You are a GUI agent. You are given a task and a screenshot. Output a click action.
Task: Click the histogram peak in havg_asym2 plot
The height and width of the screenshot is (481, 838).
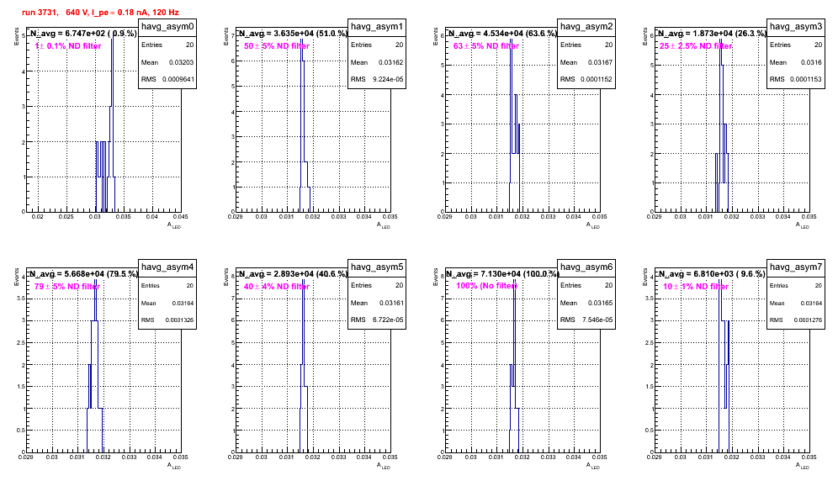(x=511, y=40)
